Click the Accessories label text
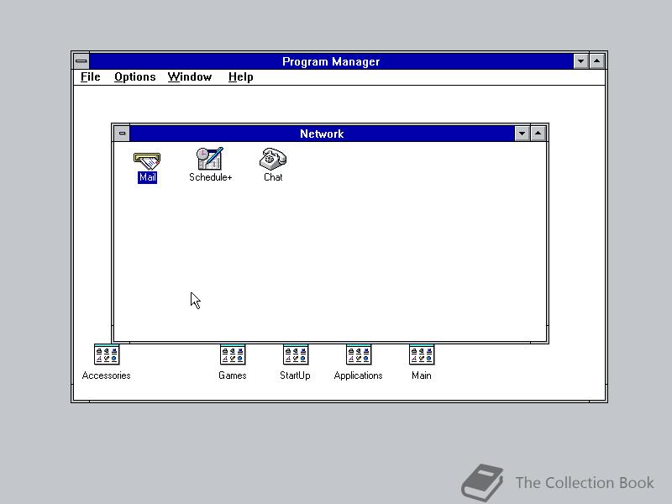 pyautogui.click(x=107, y=375)
